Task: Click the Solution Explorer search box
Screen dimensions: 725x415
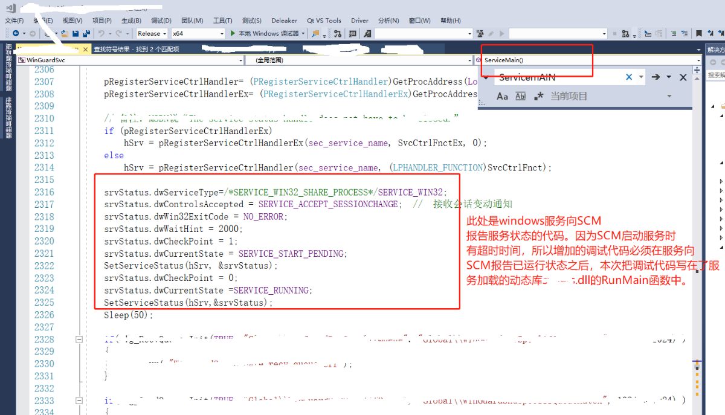Action: [x=716, y=75]
